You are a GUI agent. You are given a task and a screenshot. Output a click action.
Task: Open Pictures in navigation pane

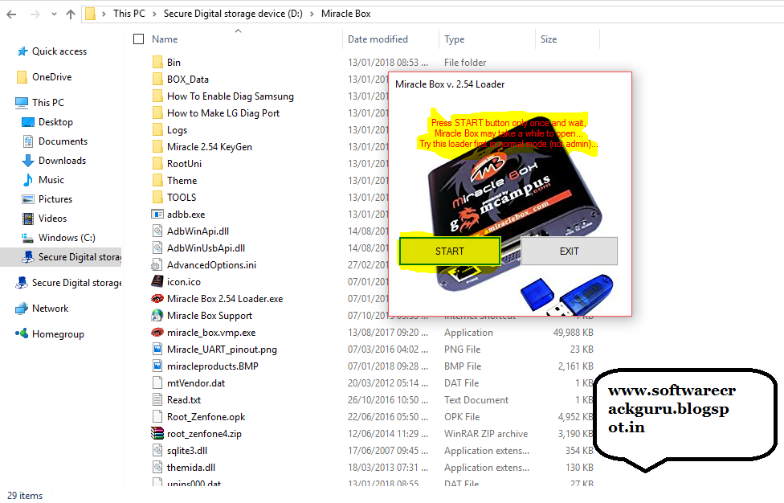(x=47, y=199)
